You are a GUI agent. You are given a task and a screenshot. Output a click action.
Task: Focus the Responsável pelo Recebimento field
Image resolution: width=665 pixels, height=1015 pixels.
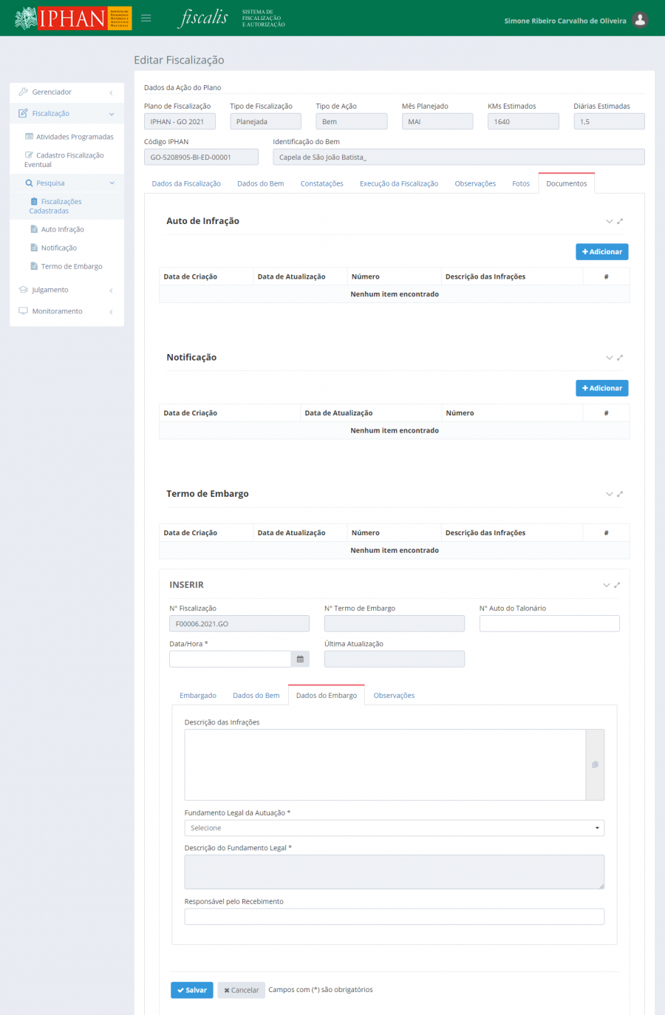point(394,917)
